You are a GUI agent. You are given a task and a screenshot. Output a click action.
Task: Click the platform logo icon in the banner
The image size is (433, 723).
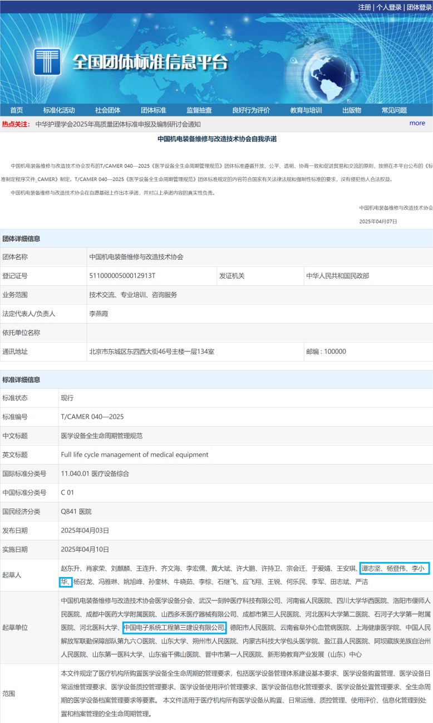[x=47, y=62]
